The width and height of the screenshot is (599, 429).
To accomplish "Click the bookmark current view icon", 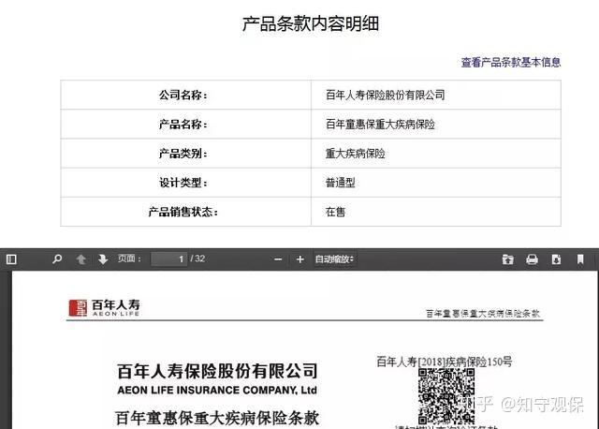I will tap(580, 259).
